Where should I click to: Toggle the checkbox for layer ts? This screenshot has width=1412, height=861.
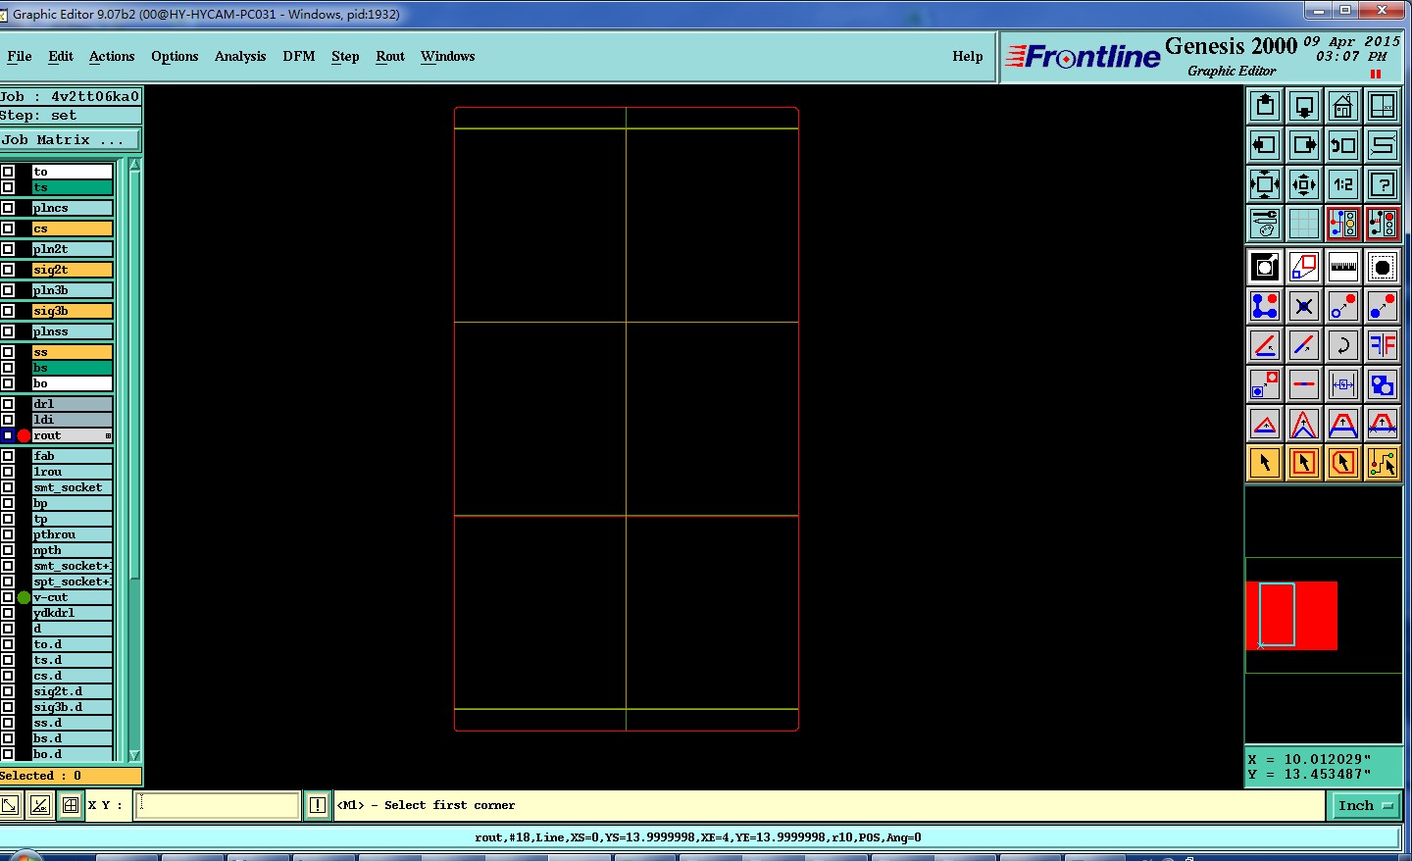[x=8, y=187]
